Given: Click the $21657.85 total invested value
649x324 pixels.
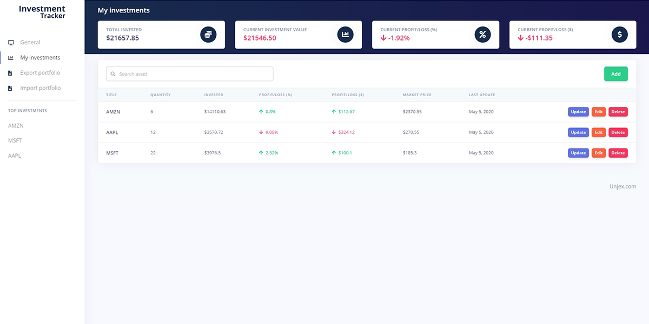Looking at the screenshot, I should [123, 38].
